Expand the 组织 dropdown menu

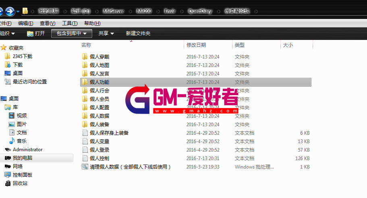point(7,33)
